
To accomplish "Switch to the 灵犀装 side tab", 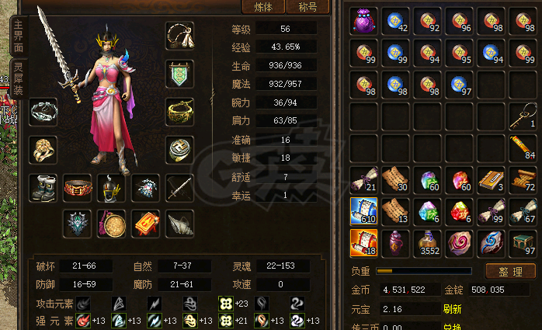I will pyautogui.click(x=19, y=79).
